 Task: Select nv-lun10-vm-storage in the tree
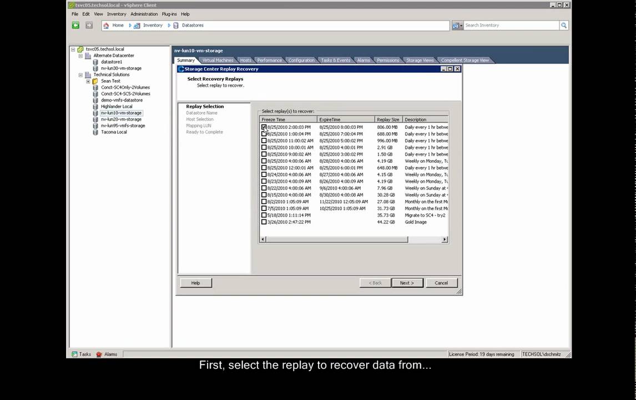(122, 113)
